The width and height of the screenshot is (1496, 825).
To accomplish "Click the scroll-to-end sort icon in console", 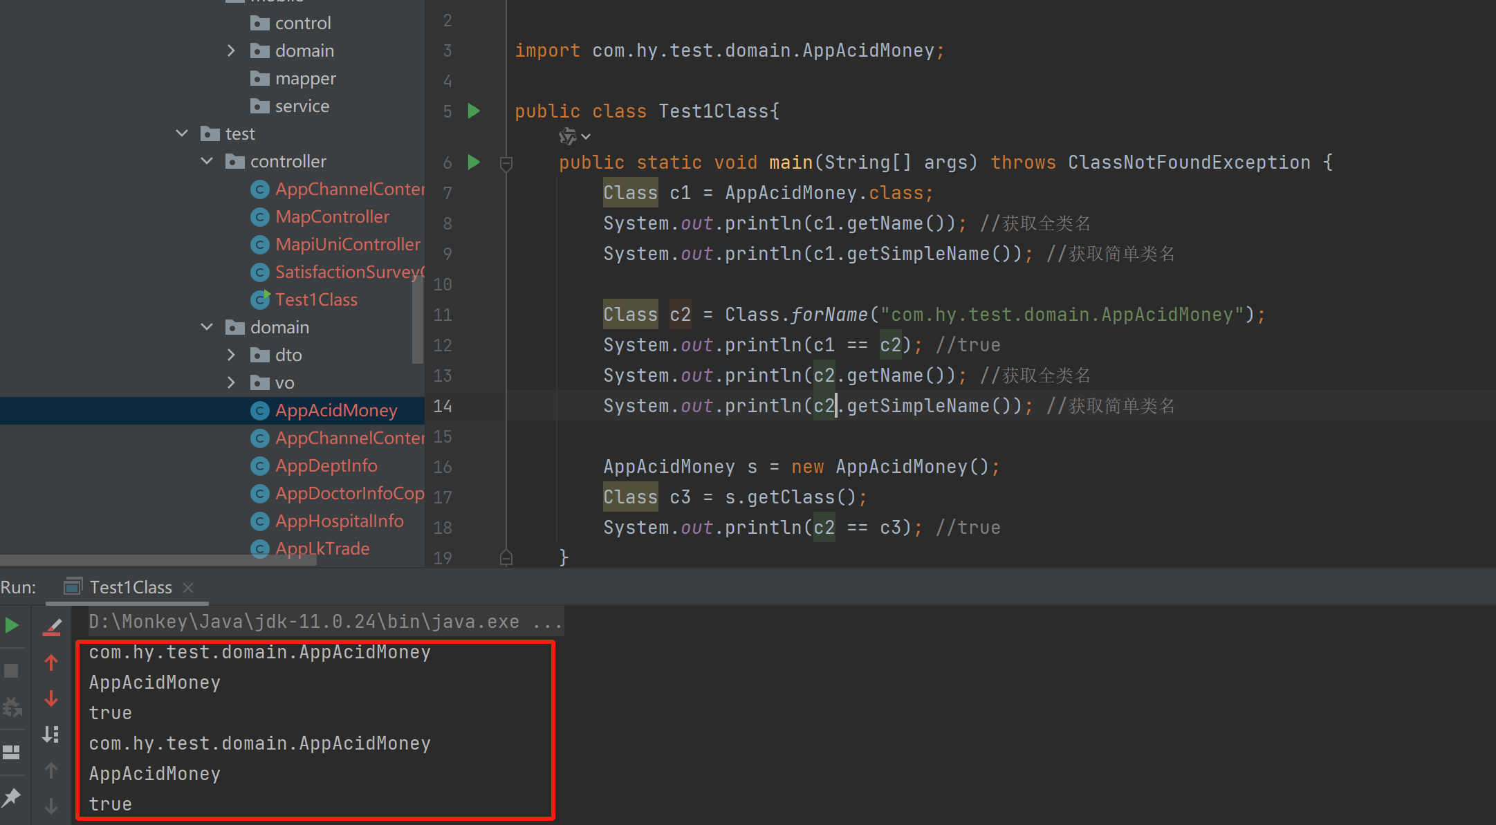I will click(51, 734).
